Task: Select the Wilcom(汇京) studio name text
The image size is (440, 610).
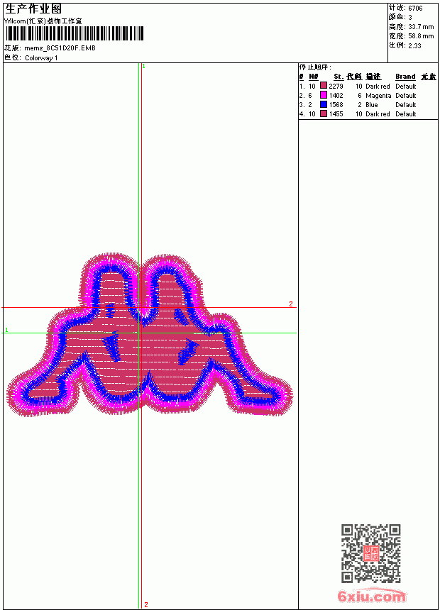Action: pyautogui.click(x=43, y=21)
